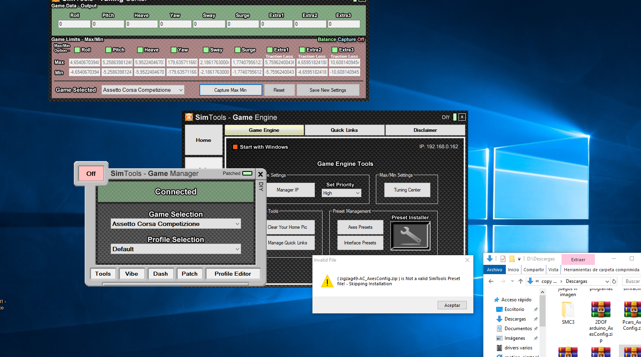Close the Invalid File dialog
The image size is (641, 357).
[467, 260]
